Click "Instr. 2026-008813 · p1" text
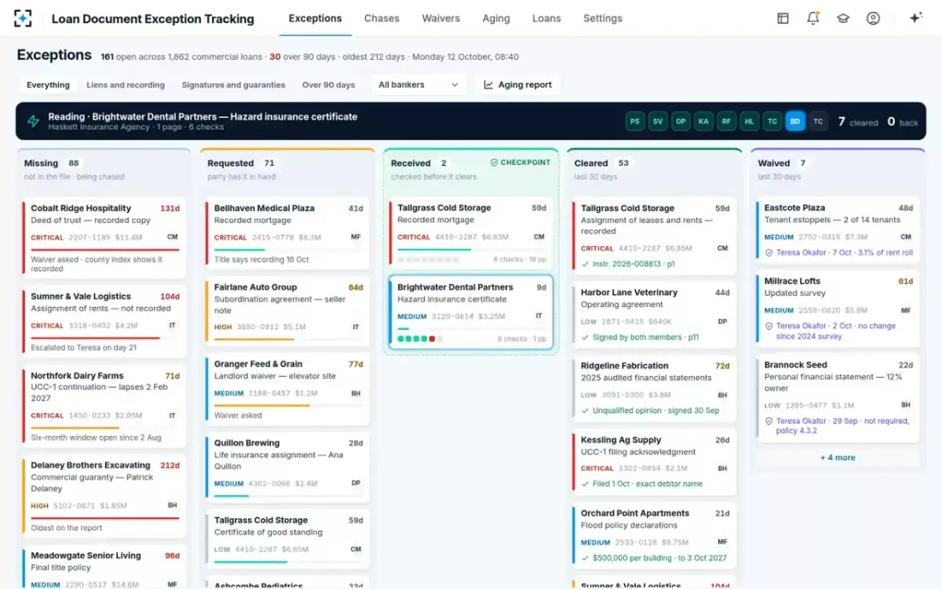Viewport: 942px width, 589px height. point(633,264)
